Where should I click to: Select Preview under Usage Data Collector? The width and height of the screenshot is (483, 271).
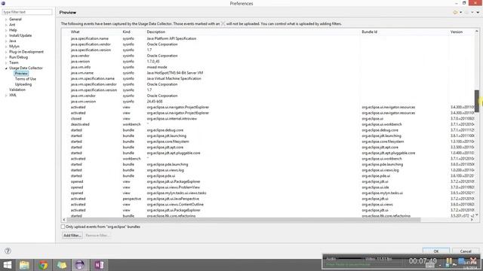pos(21,74)
